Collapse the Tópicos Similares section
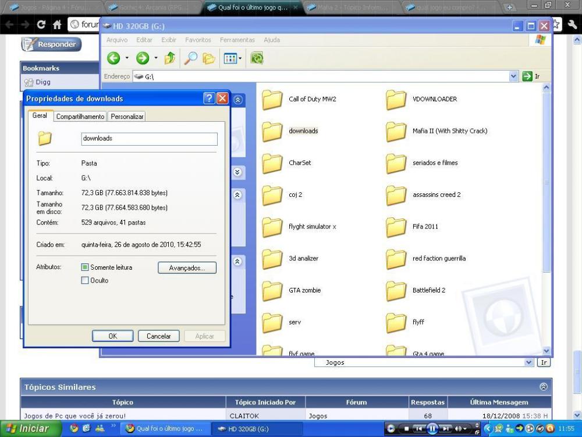The width and height of the screenshot is (582, 437). point(544,386)
